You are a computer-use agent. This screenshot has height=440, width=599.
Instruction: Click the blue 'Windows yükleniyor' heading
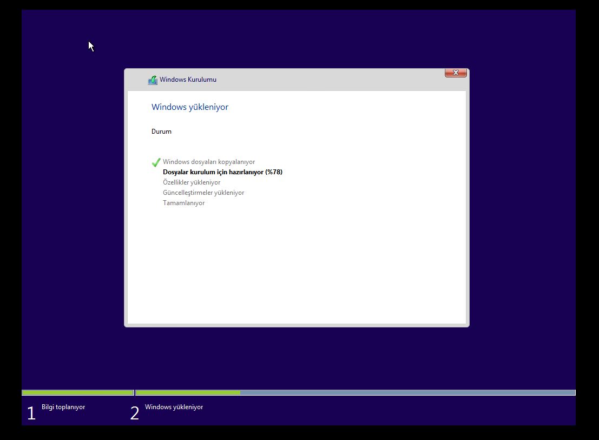point(189,107)
